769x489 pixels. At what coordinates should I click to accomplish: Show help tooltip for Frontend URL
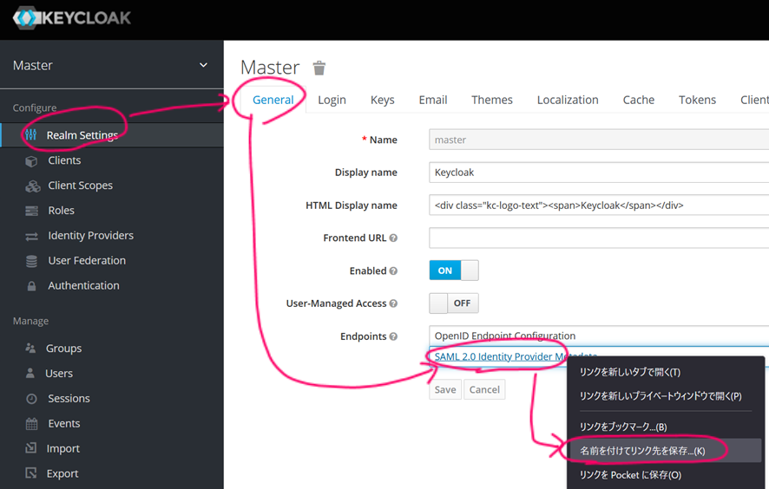point(393,238)
